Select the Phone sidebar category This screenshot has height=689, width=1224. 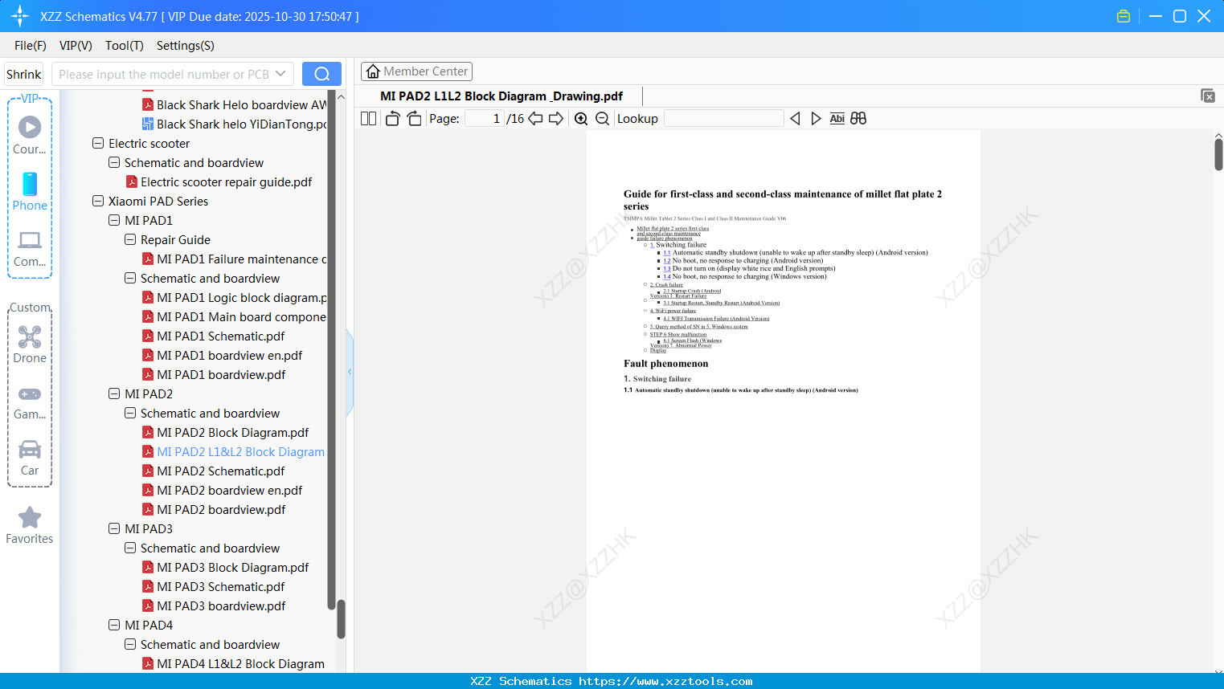click(30, 191)
